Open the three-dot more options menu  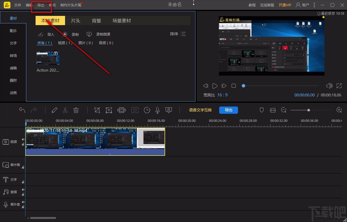[314, 5]
